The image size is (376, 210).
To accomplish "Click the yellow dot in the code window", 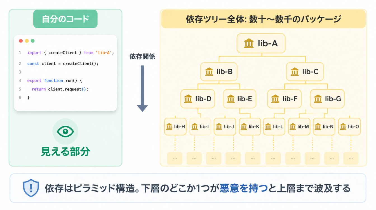I will [x=27, y=41].
